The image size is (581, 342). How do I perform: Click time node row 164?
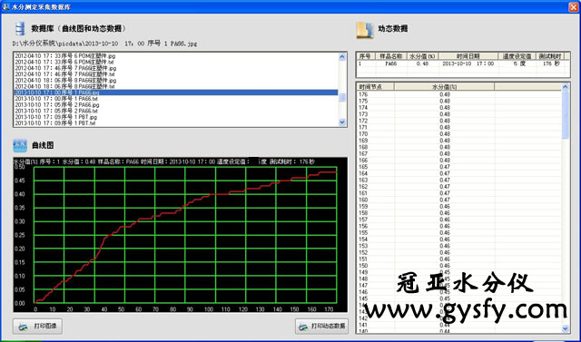(x=459, y=173)
